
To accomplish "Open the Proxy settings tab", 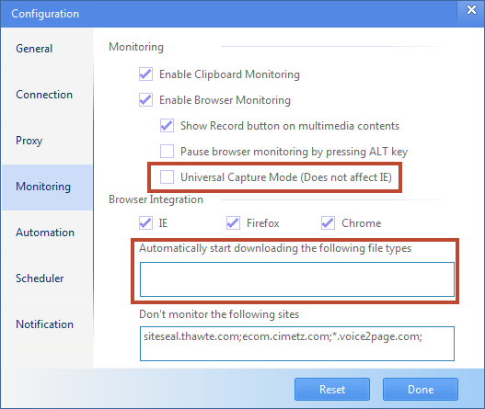I will 29,141.
